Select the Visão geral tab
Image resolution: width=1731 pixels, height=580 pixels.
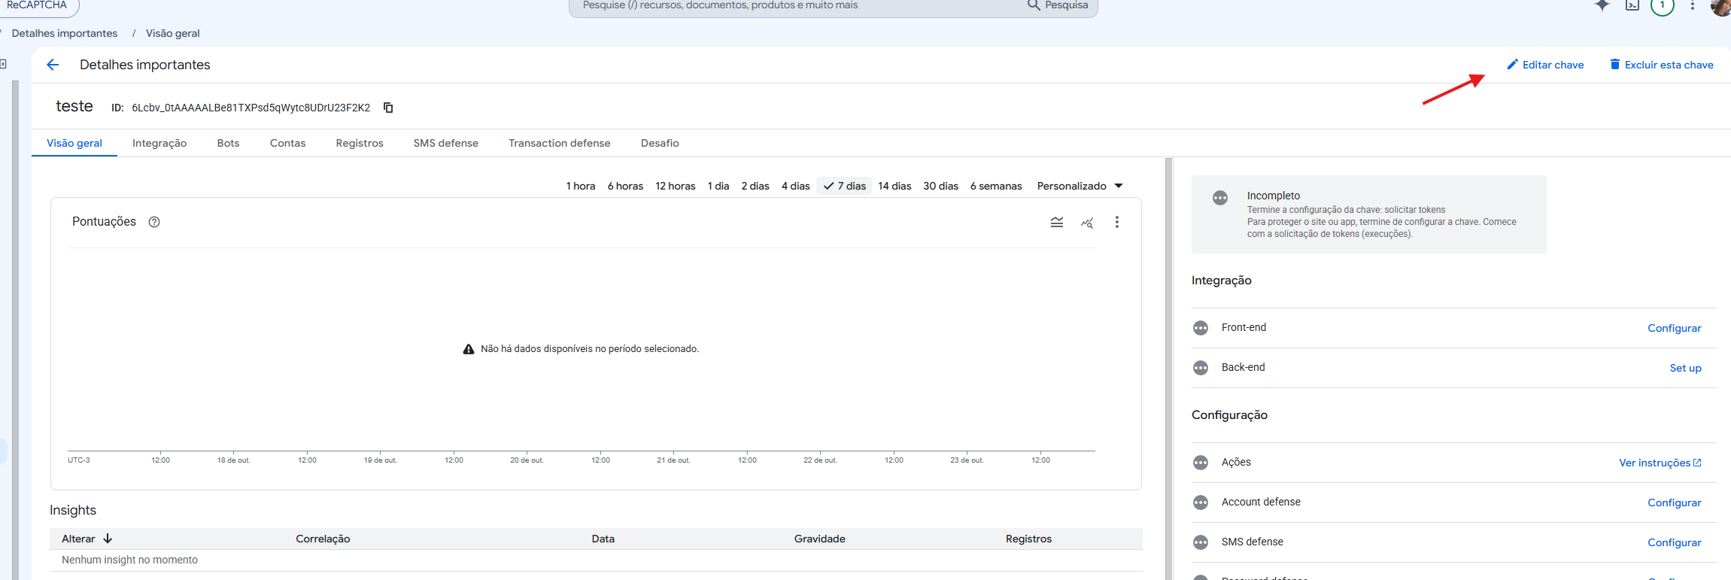[x=74, y=143]
